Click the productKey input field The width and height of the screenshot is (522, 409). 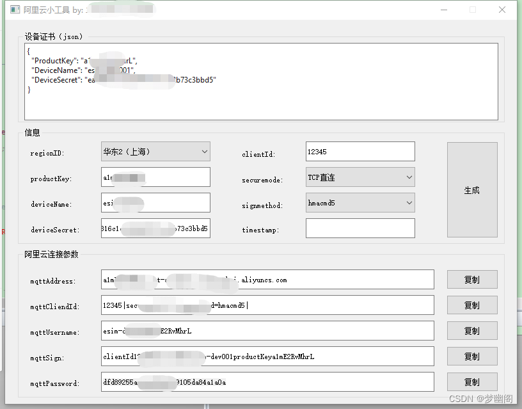(155, 177)
